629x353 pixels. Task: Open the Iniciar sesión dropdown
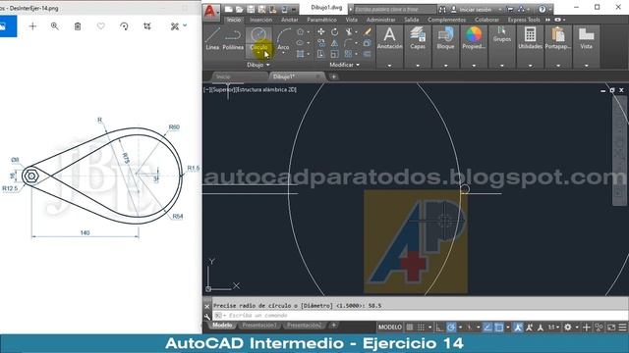pos(500,9)
